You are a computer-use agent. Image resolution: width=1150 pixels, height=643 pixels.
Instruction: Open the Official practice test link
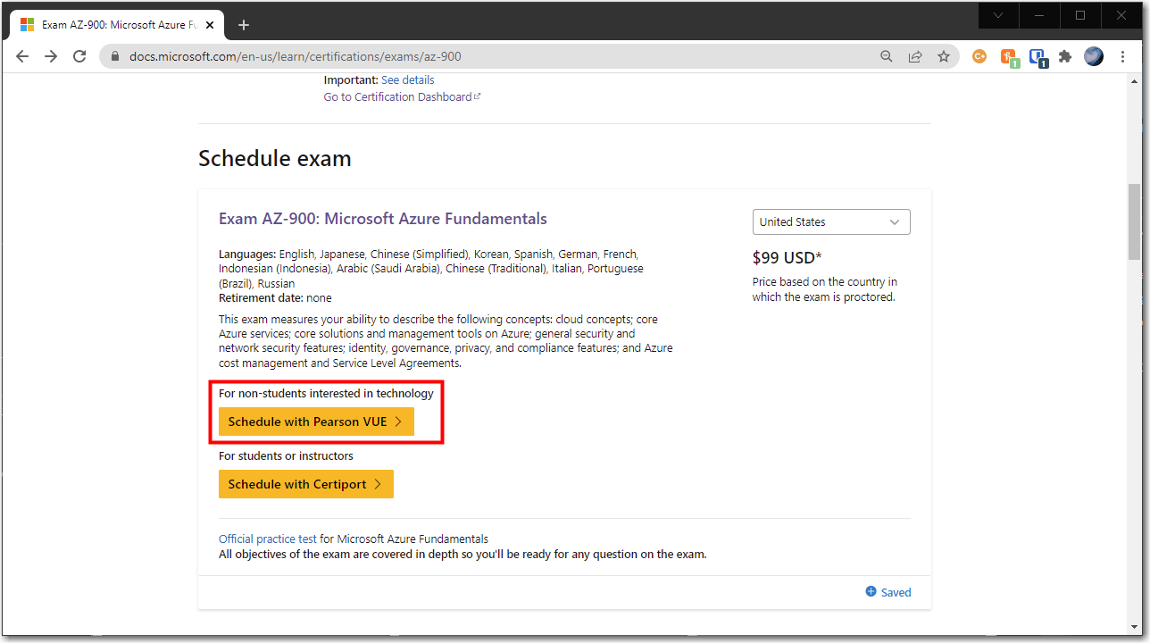click(268, 539)
